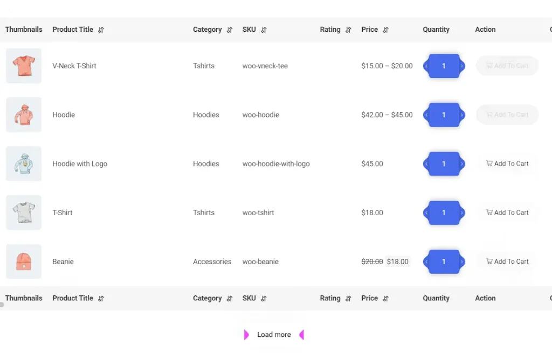Select SKU text woo-beanie

click(260, 262)
